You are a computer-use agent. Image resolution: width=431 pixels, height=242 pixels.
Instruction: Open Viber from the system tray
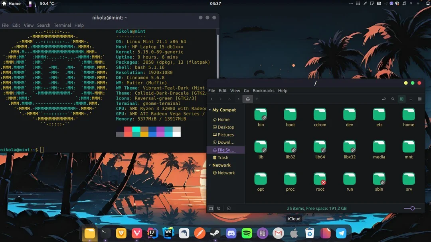(x=391, y=3)
